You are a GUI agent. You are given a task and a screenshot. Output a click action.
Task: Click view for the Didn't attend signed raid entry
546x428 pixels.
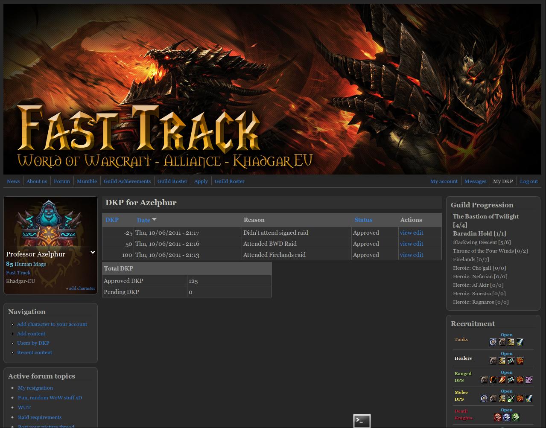click(406, 233)
